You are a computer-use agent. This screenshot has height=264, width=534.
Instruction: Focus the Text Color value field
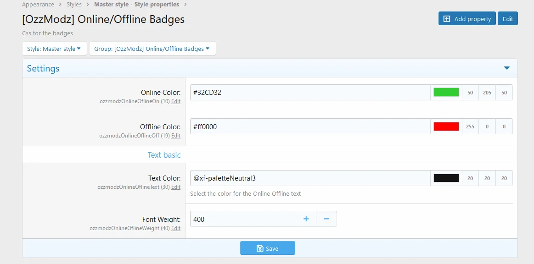click(310, 178)
